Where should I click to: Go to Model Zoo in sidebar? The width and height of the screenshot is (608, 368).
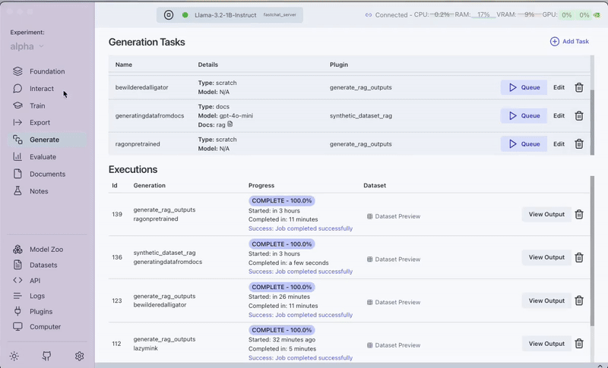tap(46, 249)
